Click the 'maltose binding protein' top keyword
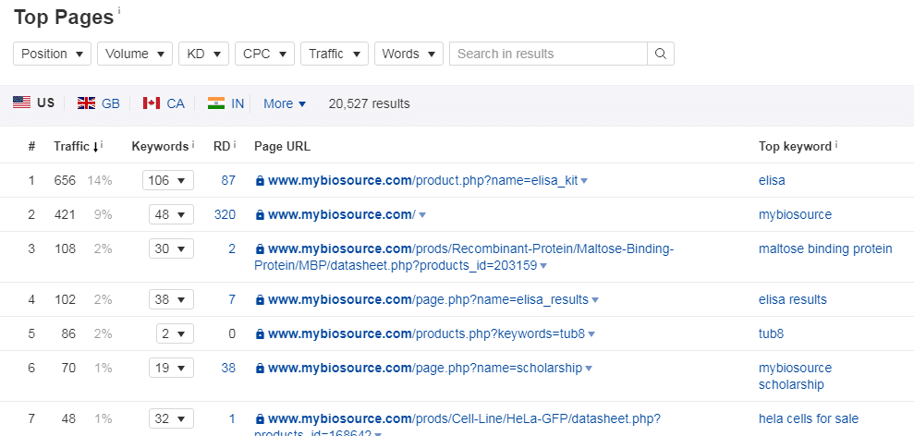914x436 pixels. point(825,248)
